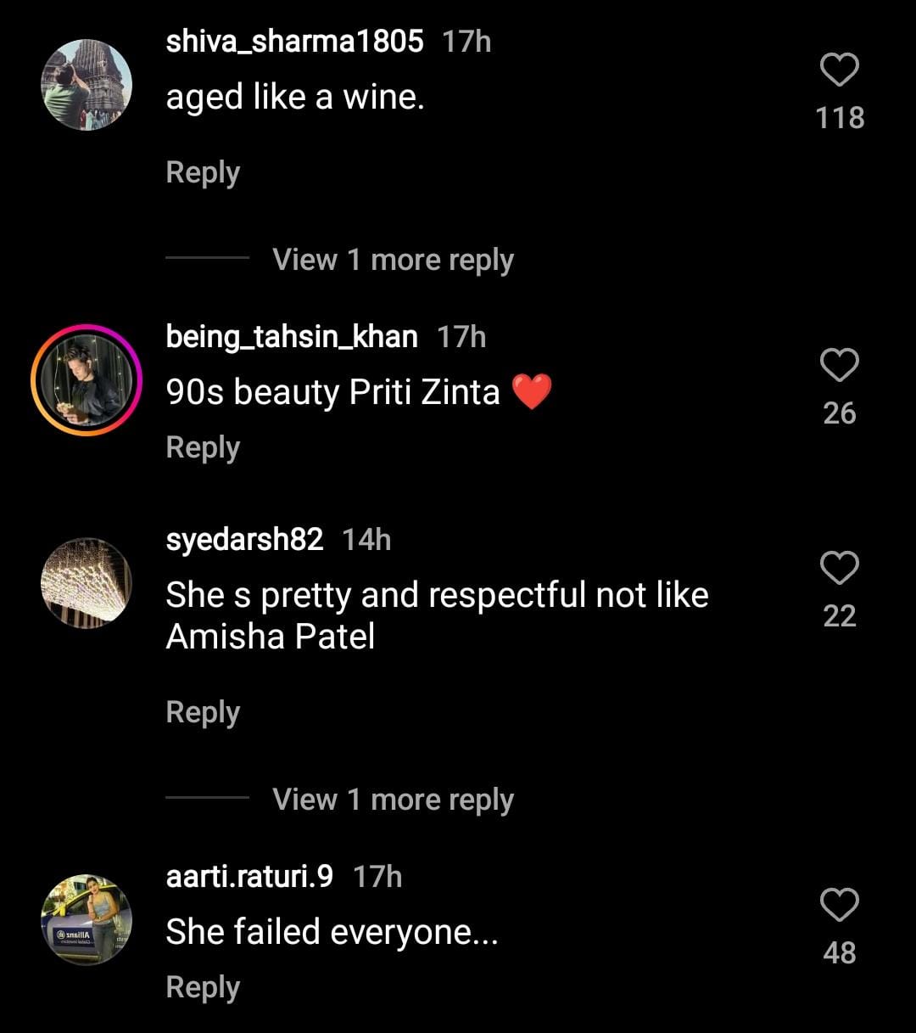Viewport: 916px width, 1033px height.
Task: Reply to syedarsh82's Amisha Patel comment
Action: coord(203,712)
